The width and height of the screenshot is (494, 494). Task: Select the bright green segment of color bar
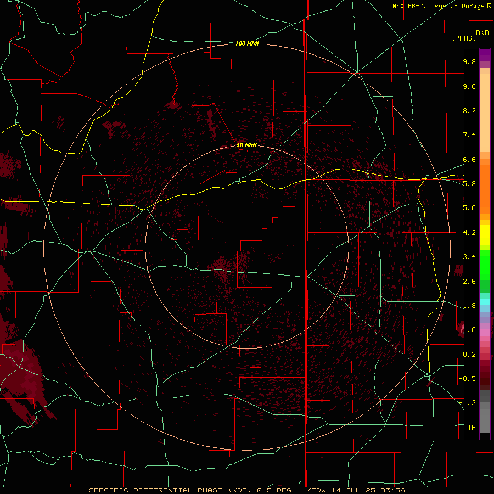tap(485, 265)
